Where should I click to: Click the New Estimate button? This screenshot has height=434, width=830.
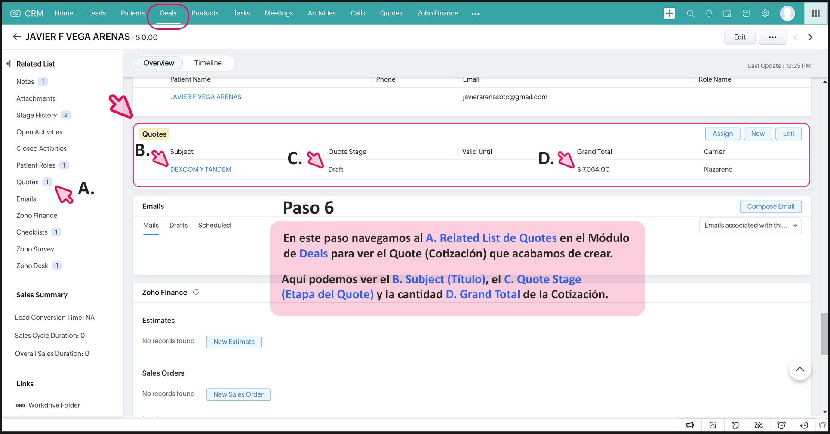click(x=234, y=342)
